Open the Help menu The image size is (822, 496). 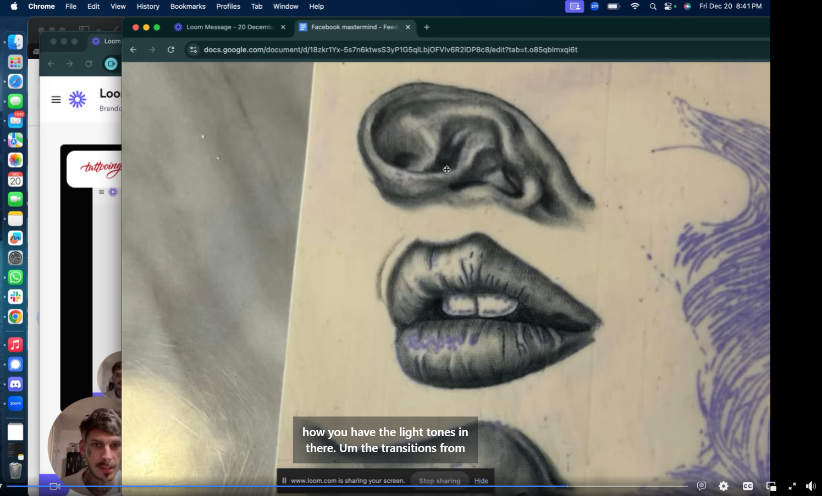tap(317, 7)
